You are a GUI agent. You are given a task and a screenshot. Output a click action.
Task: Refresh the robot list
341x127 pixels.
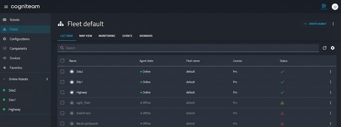(324, 48)
